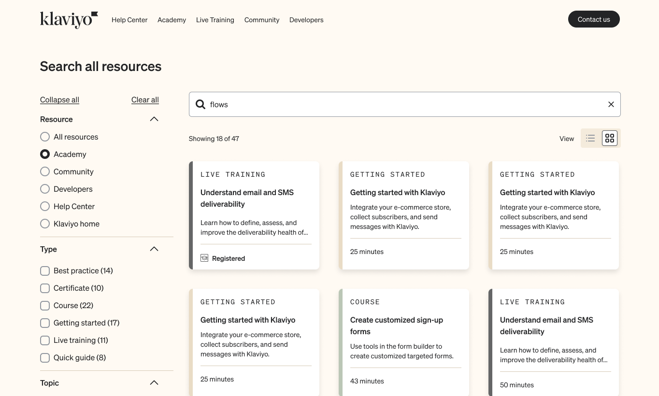Click the Contact us button
Screen dimensions: 659x396
[x=594, y=19]
